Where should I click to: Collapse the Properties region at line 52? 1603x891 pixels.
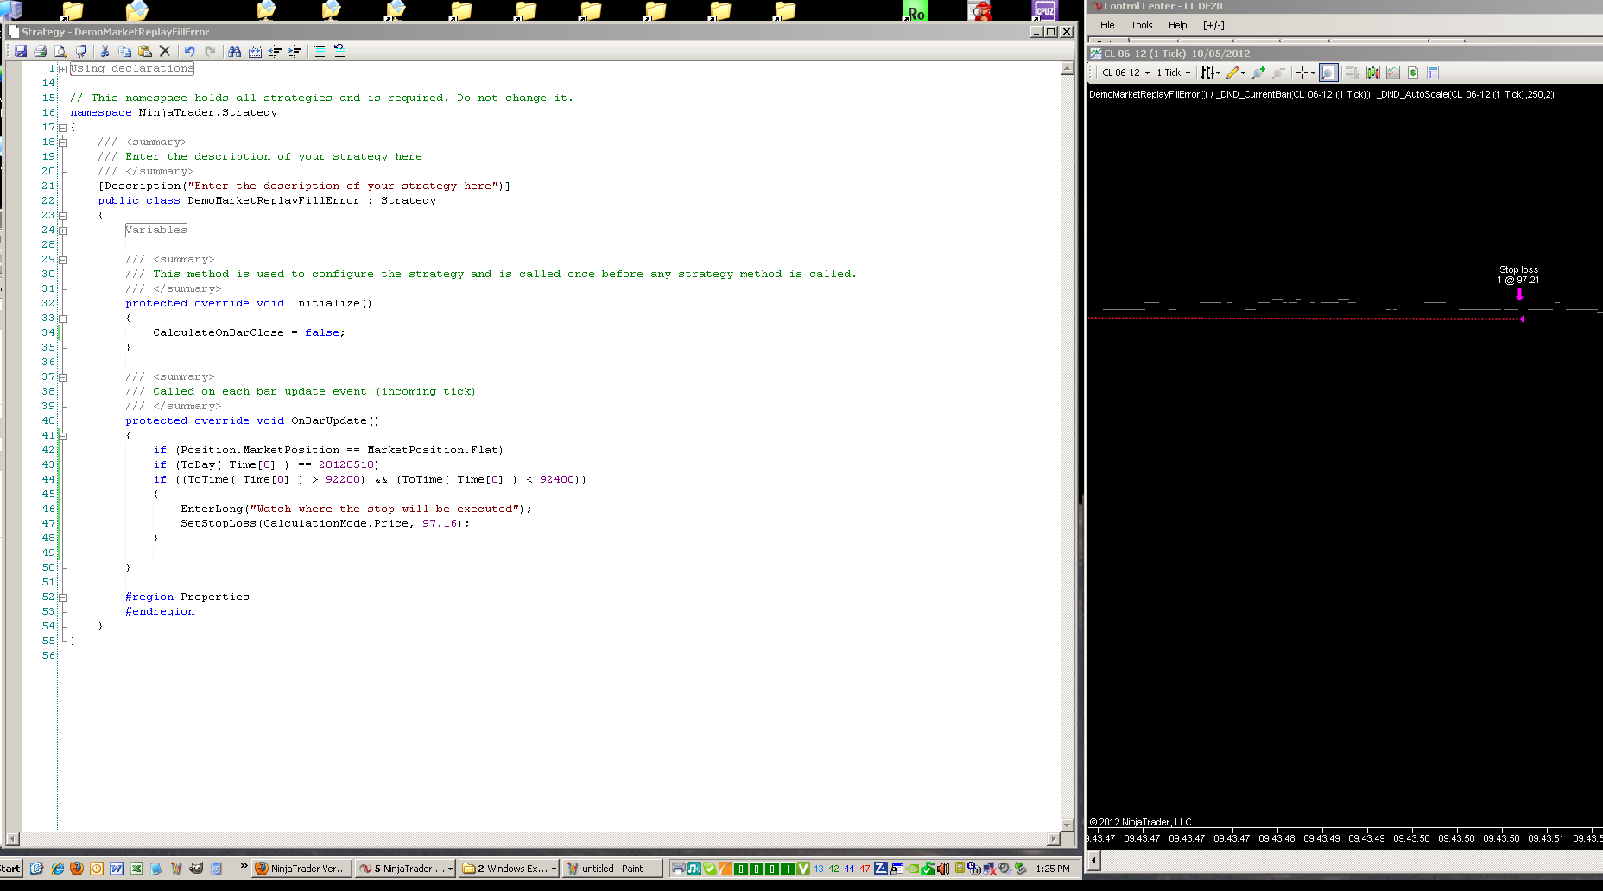coord(62,597)
